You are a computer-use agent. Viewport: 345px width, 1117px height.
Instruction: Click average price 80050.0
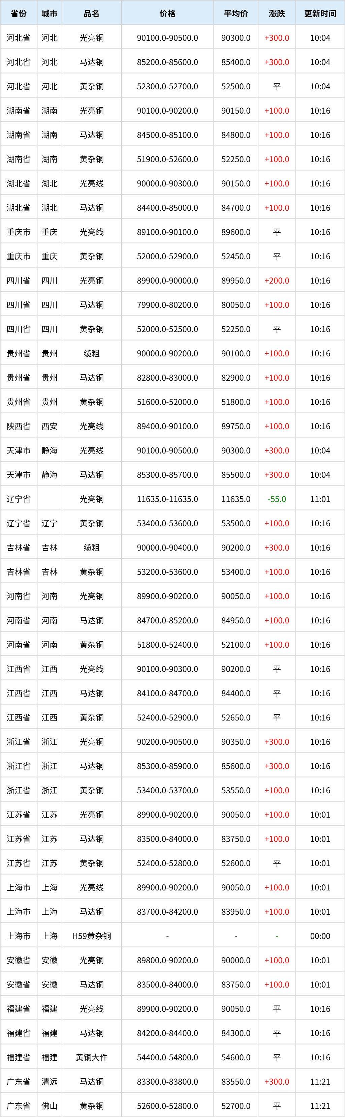[x=236, y=305]
